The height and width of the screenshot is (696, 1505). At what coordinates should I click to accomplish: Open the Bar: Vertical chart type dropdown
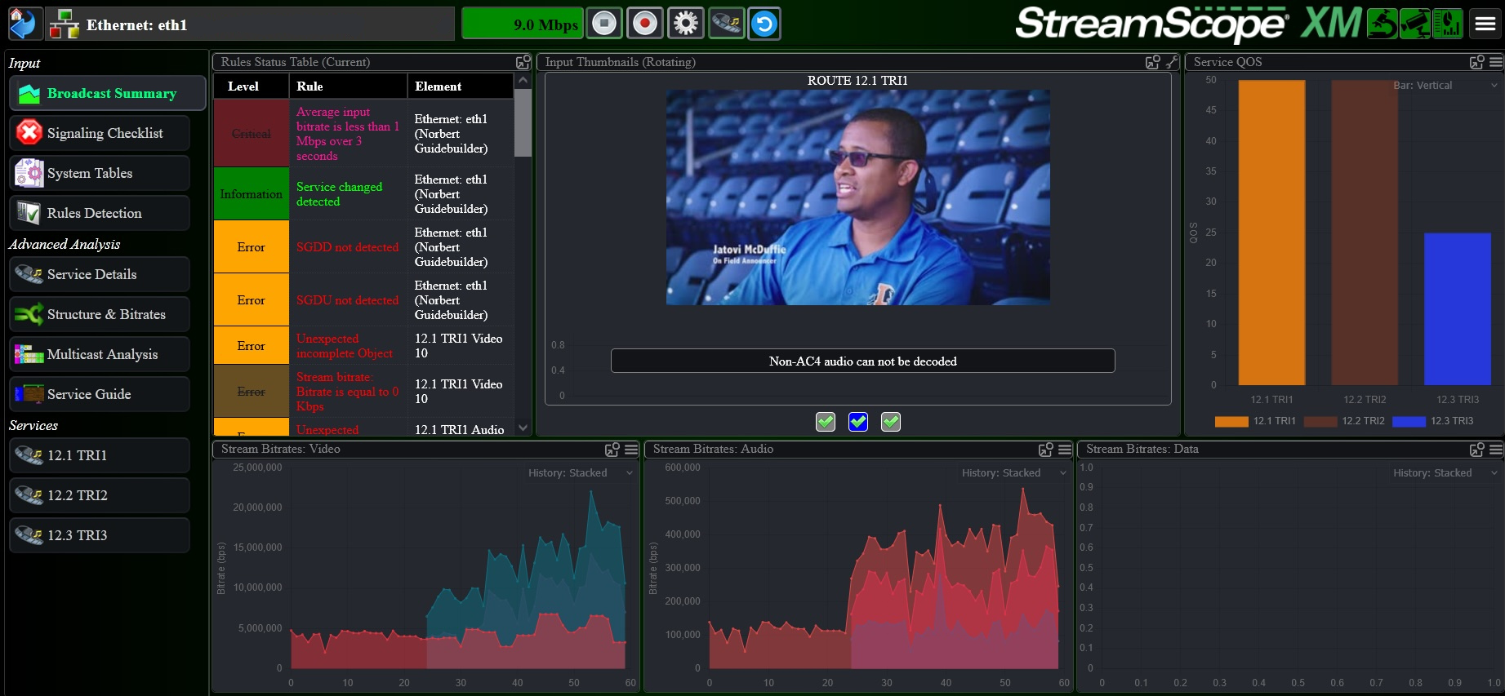click(1445, 86)
